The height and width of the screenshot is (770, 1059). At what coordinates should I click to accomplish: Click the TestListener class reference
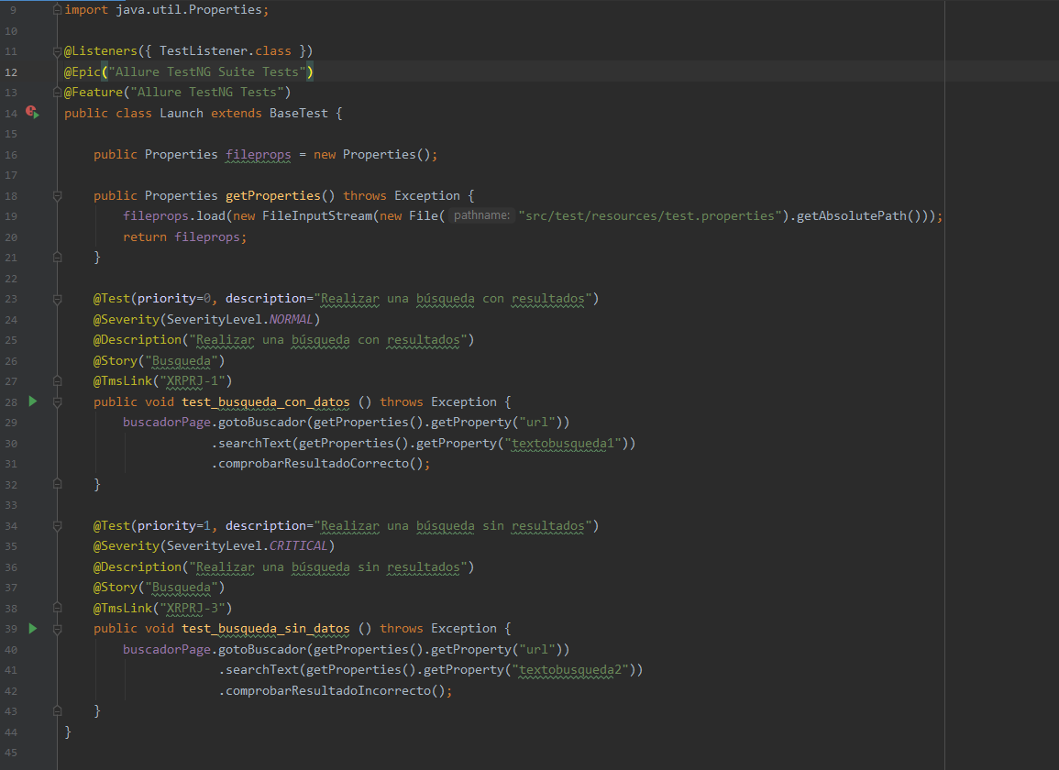point(204,51)
